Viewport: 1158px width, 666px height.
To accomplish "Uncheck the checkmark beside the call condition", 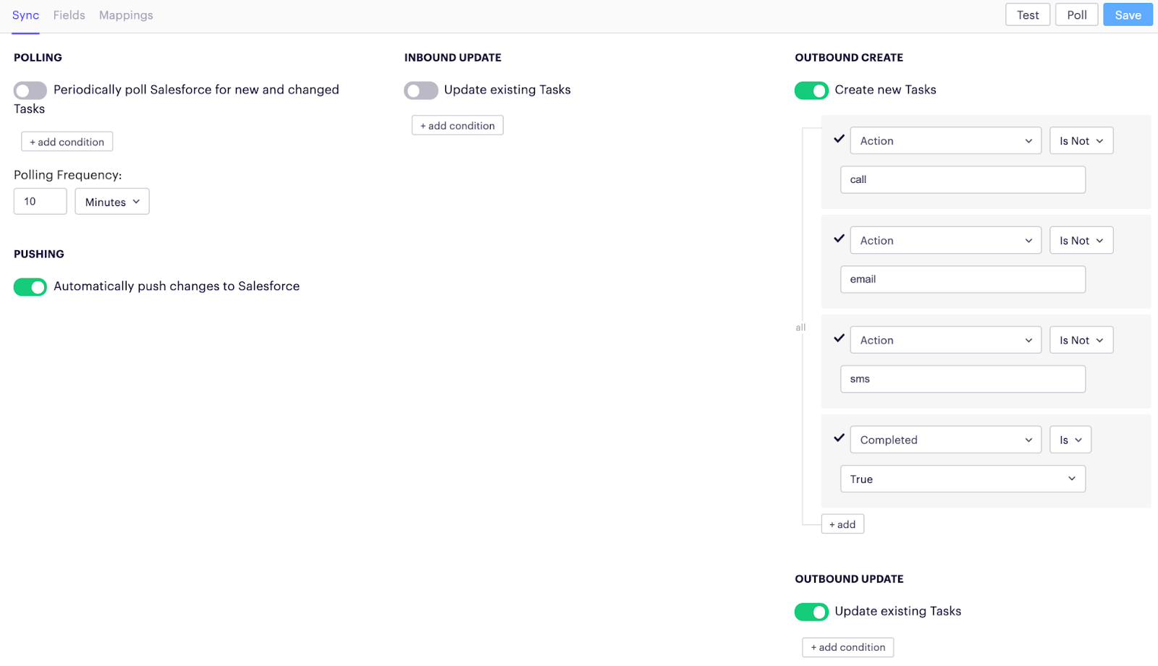I will [x=839, y=140].
